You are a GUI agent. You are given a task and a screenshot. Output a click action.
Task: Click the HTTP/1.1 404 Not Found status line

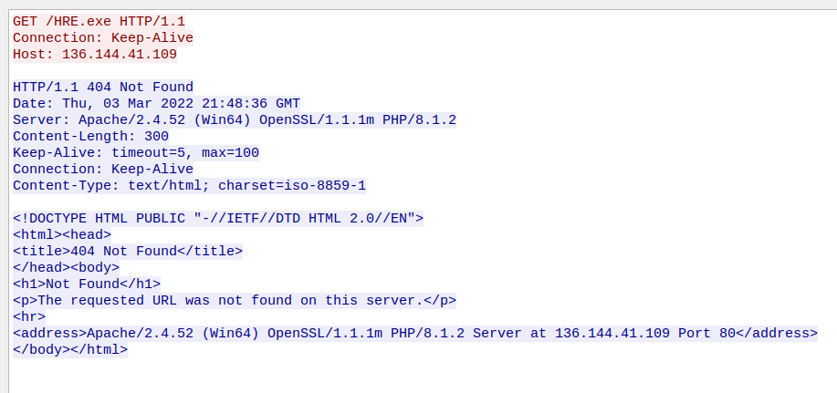click(x=102, y=87)
